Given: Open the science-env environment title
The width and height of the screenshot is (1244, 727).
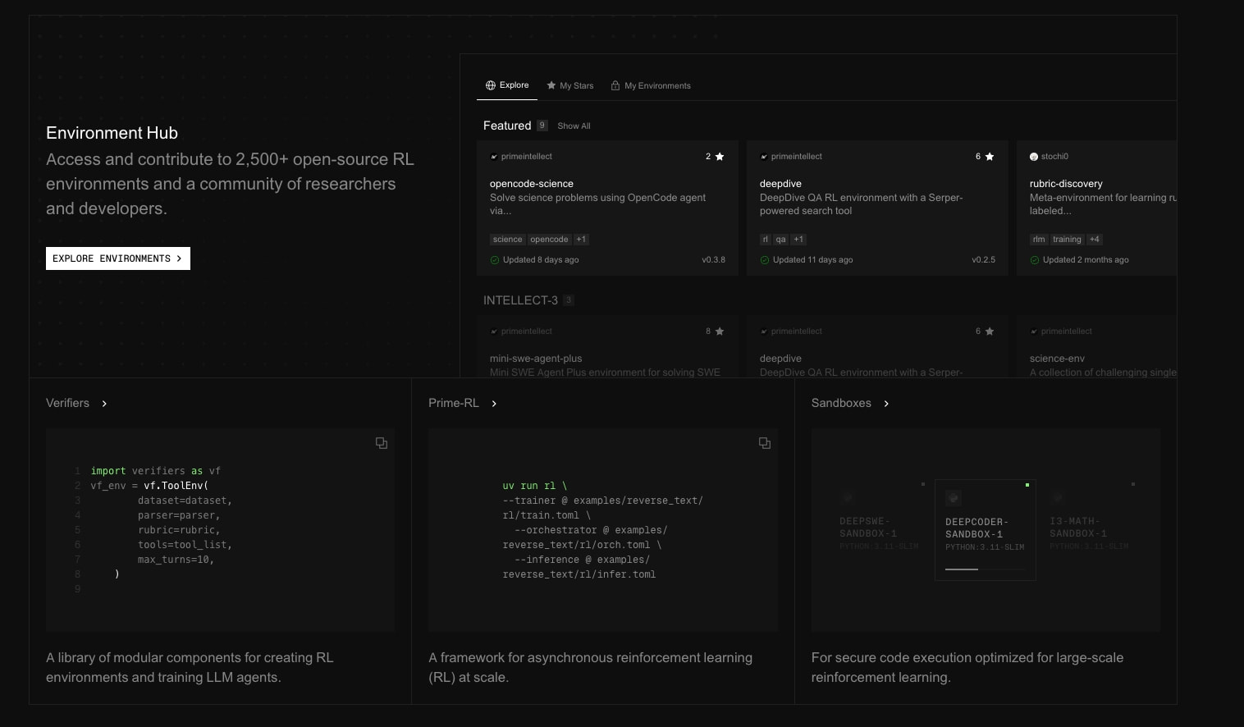Looking at the screenshot, I should click(x=1057, y=359).
